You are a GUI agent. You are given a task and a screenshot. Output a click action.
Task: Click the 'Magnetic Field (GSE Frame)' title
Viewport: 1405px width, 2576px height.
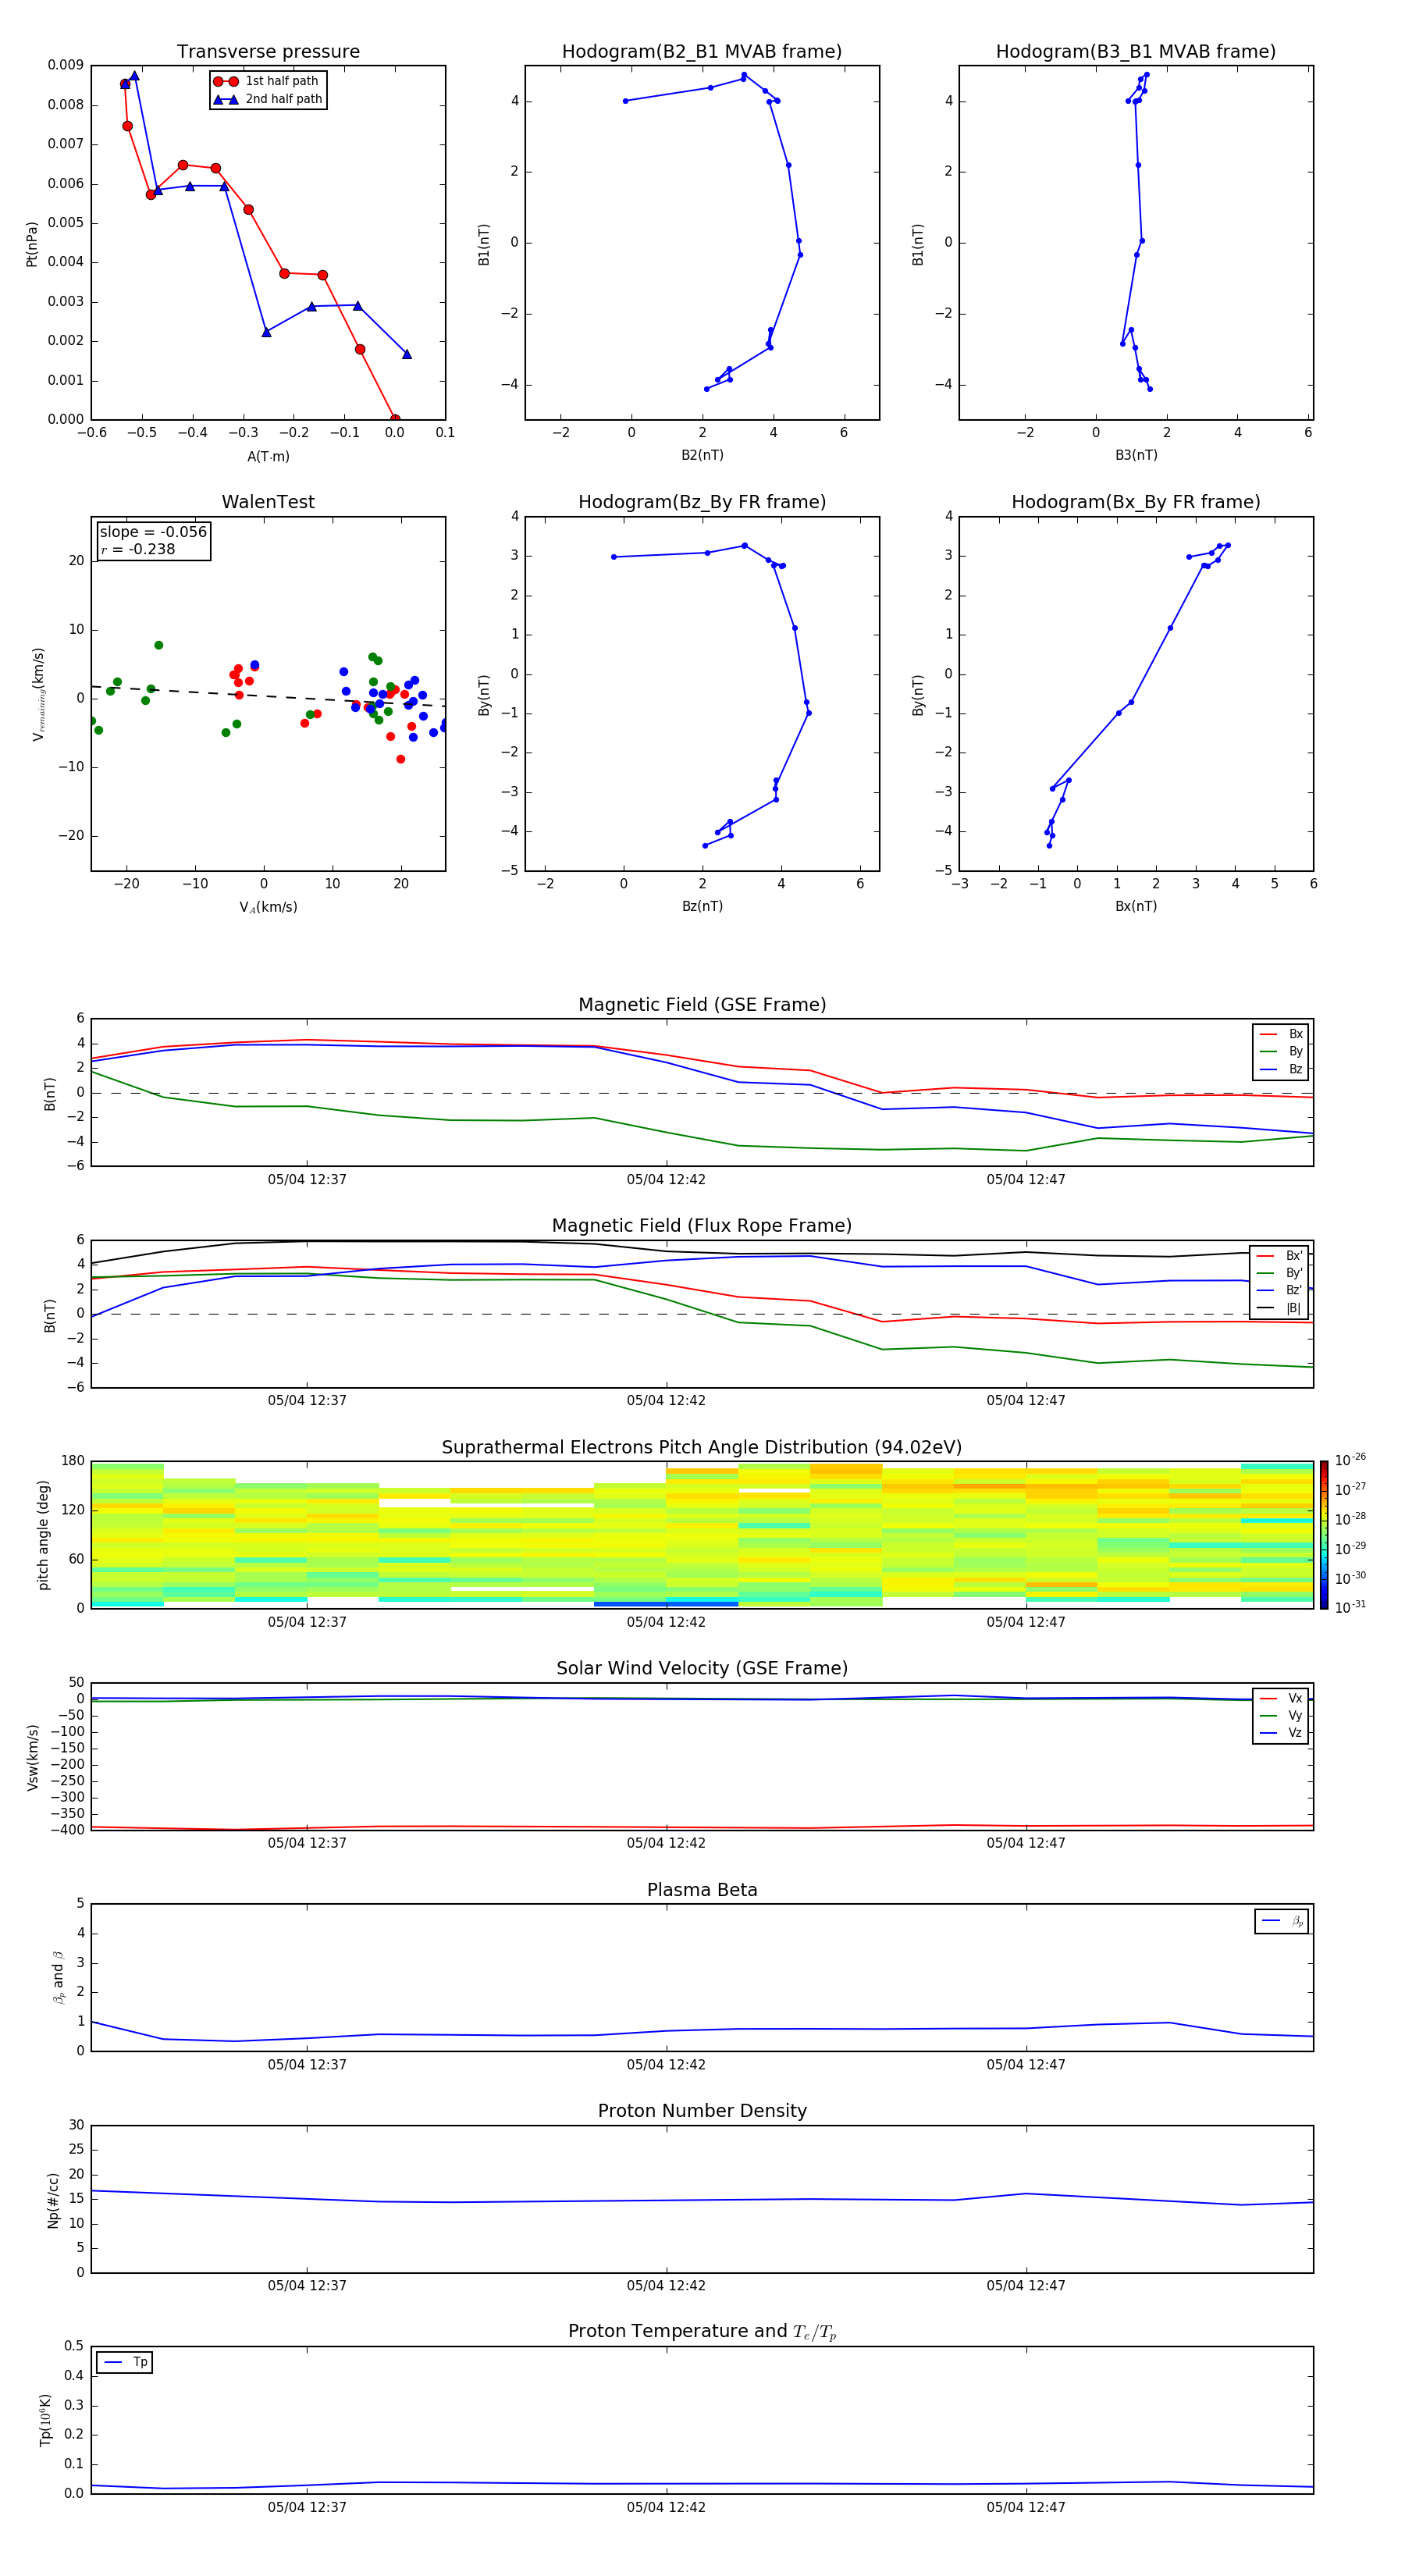coord(702,1004)
